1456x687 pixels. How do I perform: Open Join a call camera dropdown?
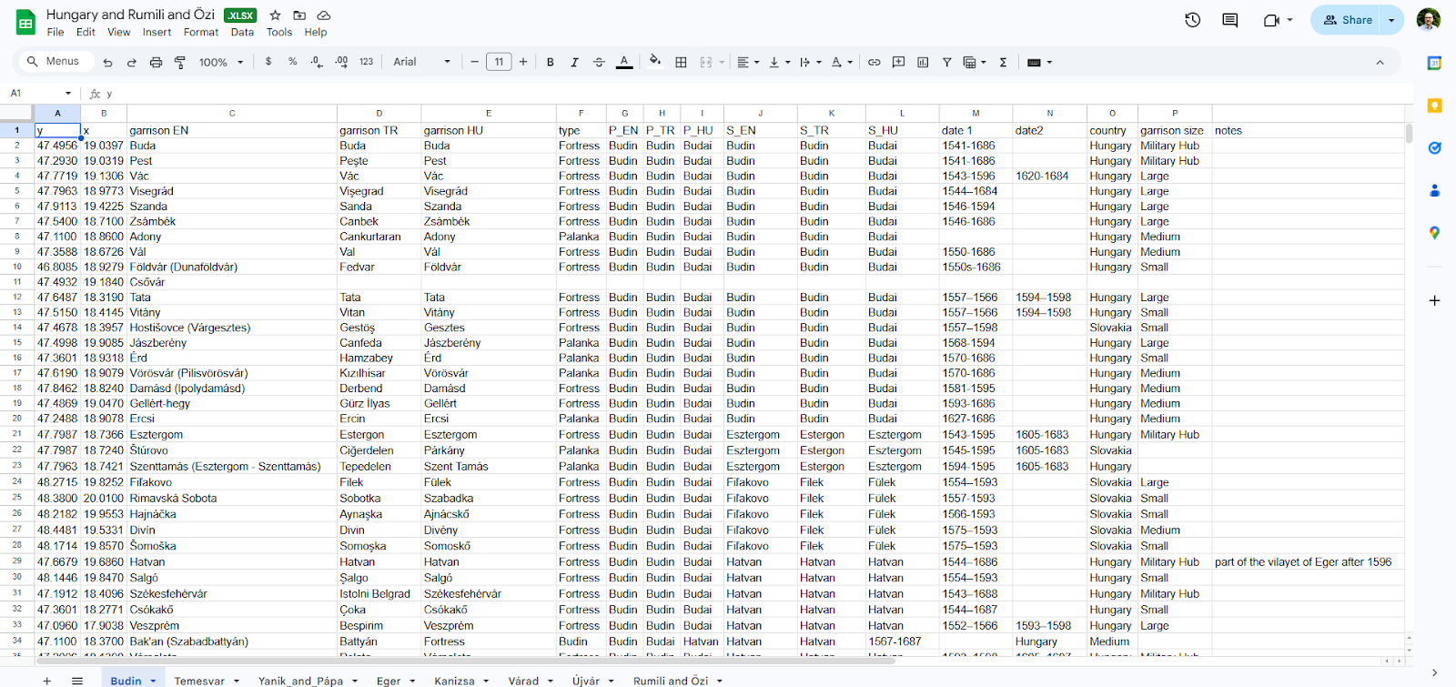click(1278, 20)
